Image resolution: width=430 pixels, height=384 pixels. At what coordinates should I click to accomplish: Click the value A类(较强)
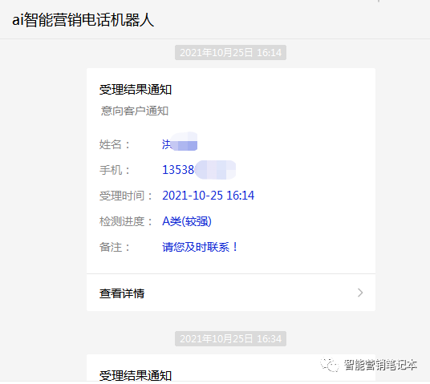pyautogui.click(x=187, y=221)
